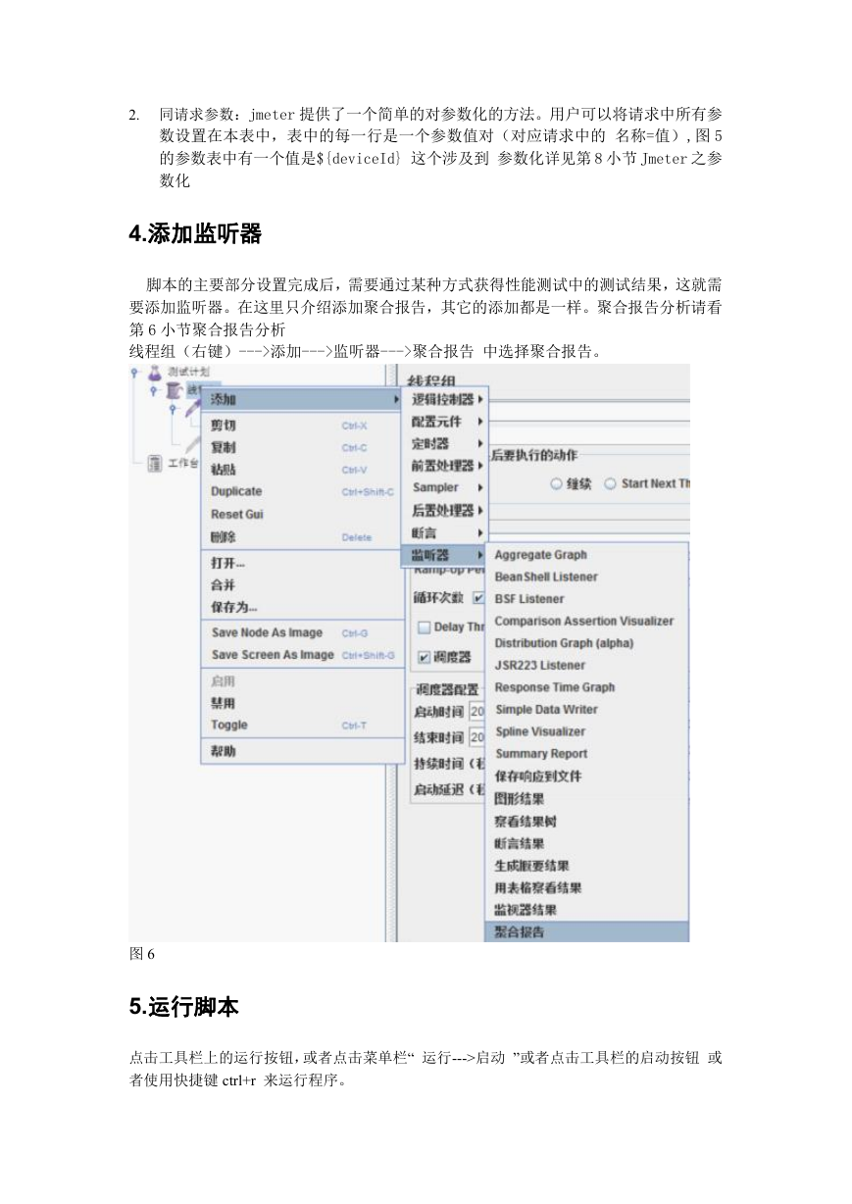Click Reset Gui menu entry
Image resolution: width=852 pixels, height=1204 pixels.
tap(302, 514)
